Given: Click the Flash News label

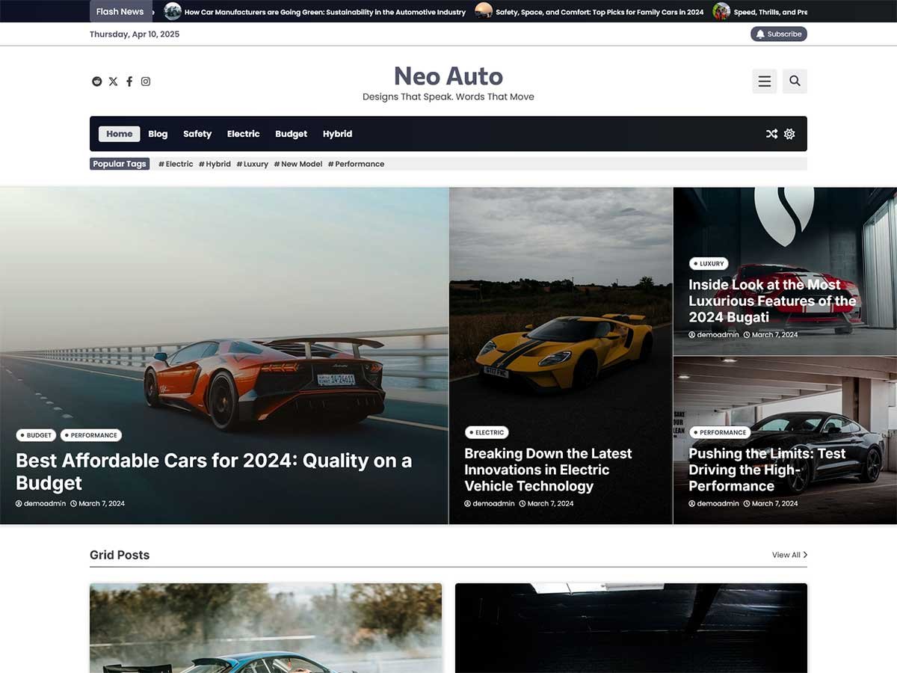Looking at the screenshot, I should point(120,11).
